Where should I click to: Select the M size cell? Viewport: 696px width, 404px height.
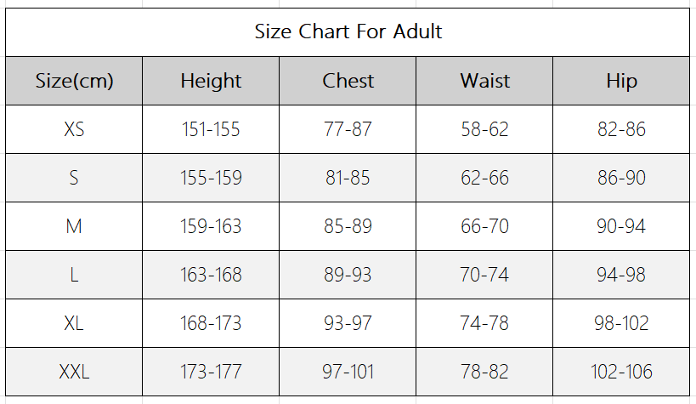coord(74,226)
